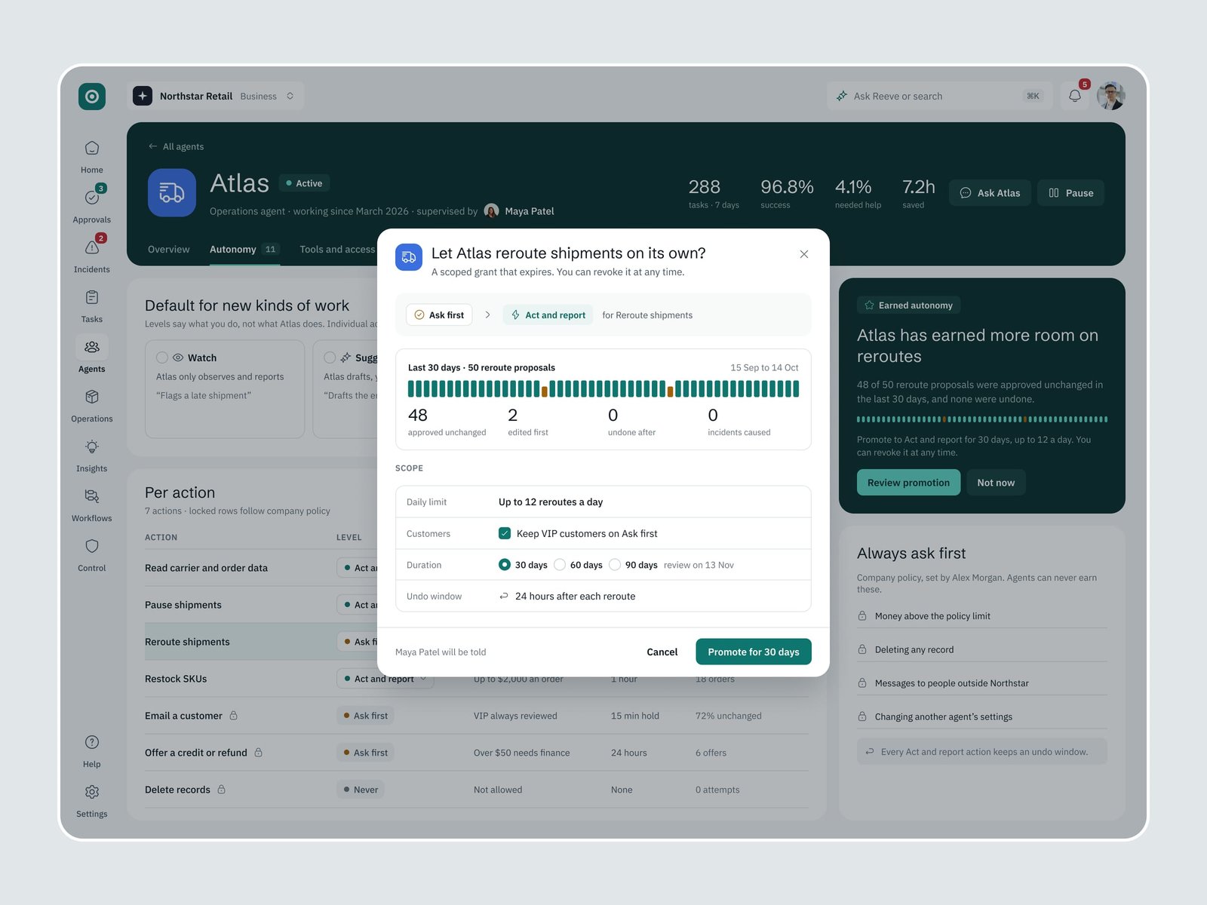Select the Agents sidebar icon
The image size is (1207, 905).
coord(92,348)
